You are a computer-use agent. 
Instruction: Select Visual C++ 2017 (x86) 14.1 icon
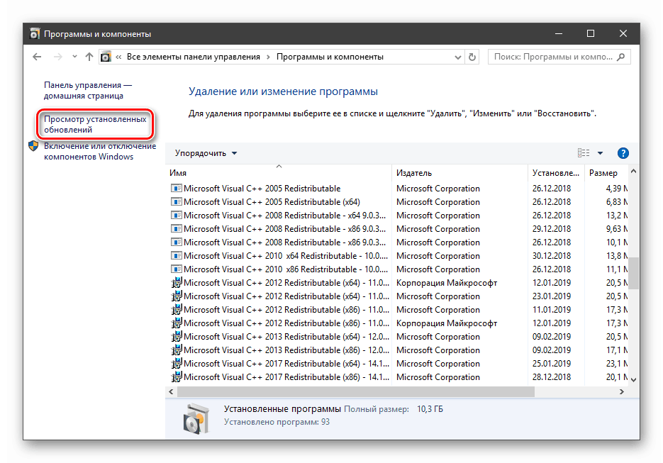tap(177, 377)
